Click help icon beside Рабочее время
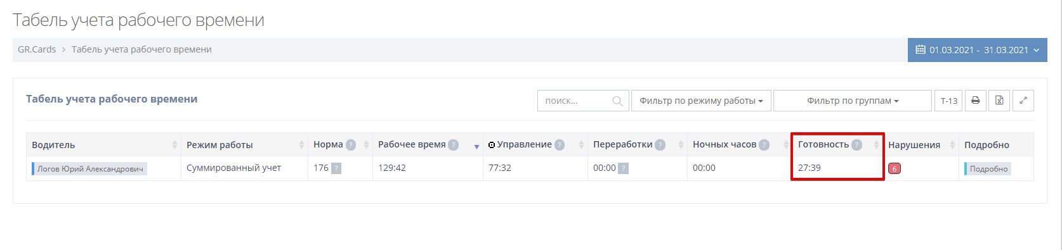 pyautogui.click(x=454, y=144)
